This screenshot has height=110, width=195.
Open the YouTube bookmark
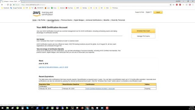point(69,8)
